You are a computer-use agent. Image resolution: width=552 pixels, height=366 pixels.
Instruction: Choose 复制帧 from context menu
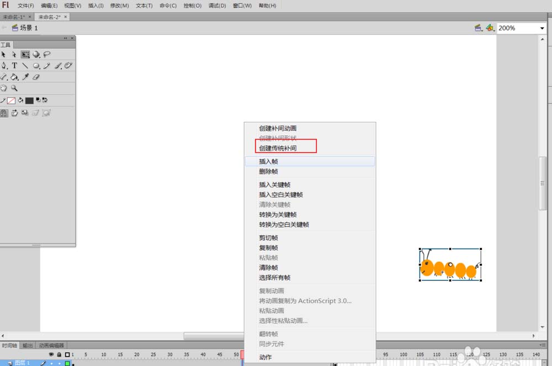click(x=310, y=248)
